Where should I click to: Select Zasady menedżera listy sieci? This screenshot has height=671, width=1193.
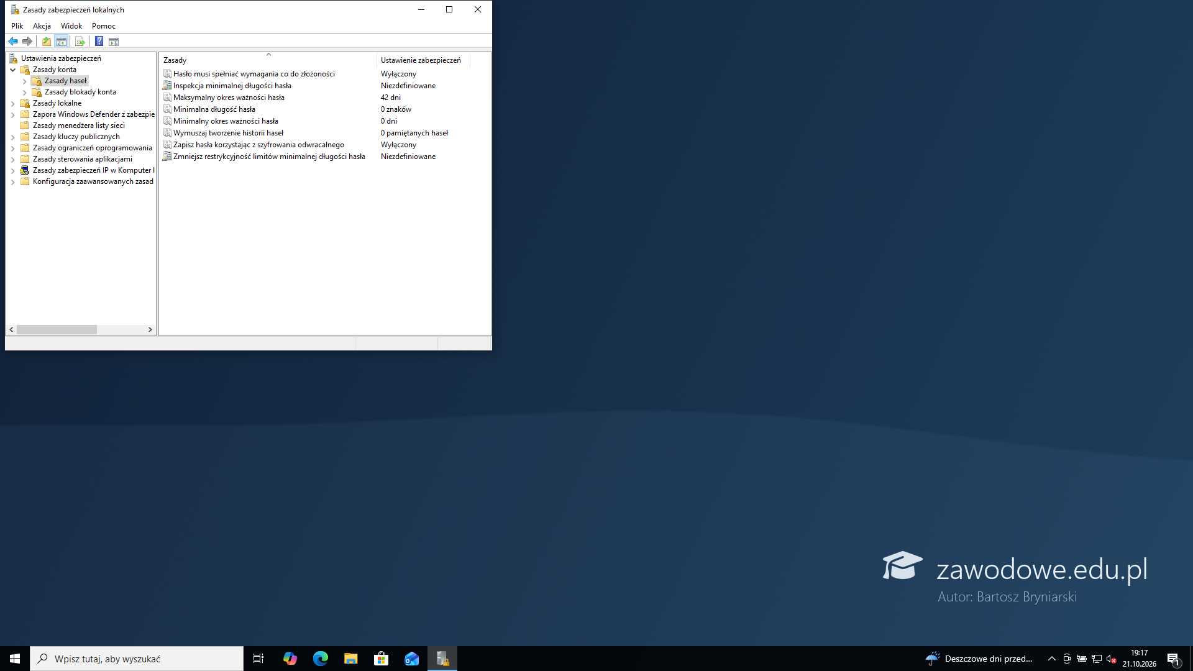pyautogui.click(x=78, y=126)
